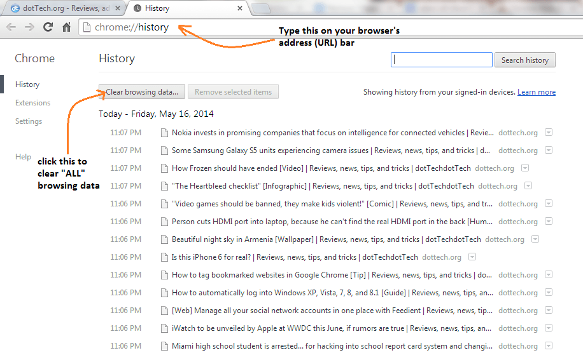Image resolution: width=583 pixels, height=355 pixels.
Task: Open Is this iPhone 6 for real link
Action: click(295, 257)
